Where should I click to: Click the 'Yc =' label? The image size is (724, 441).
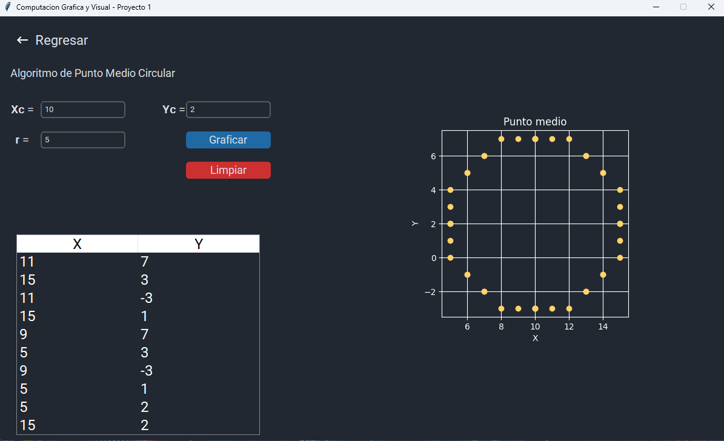[174, 110]
